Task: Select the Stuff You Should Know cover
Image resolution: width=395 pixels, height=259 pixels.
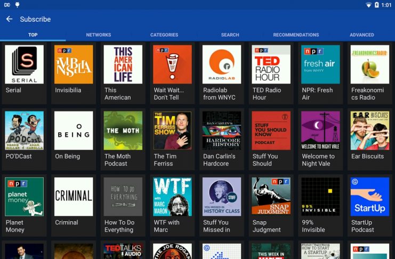Action: [271, 131]
